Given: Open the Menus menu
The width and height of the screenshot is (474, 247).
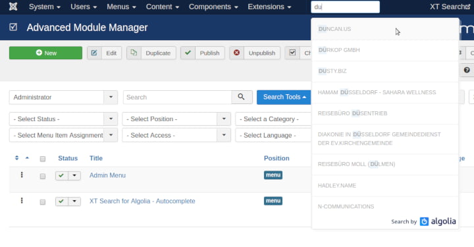Looking at the screenshot, I should coord(121,7).
